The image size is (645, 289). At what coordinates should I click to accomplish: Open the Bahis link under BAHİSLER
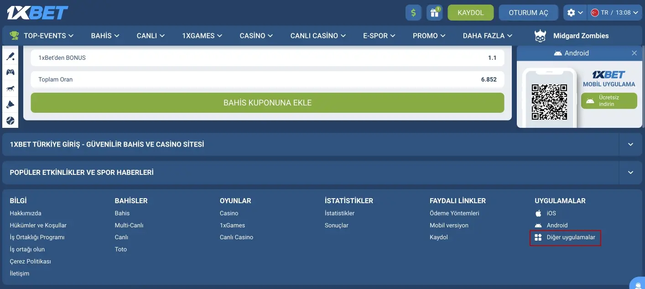point(122,213)
